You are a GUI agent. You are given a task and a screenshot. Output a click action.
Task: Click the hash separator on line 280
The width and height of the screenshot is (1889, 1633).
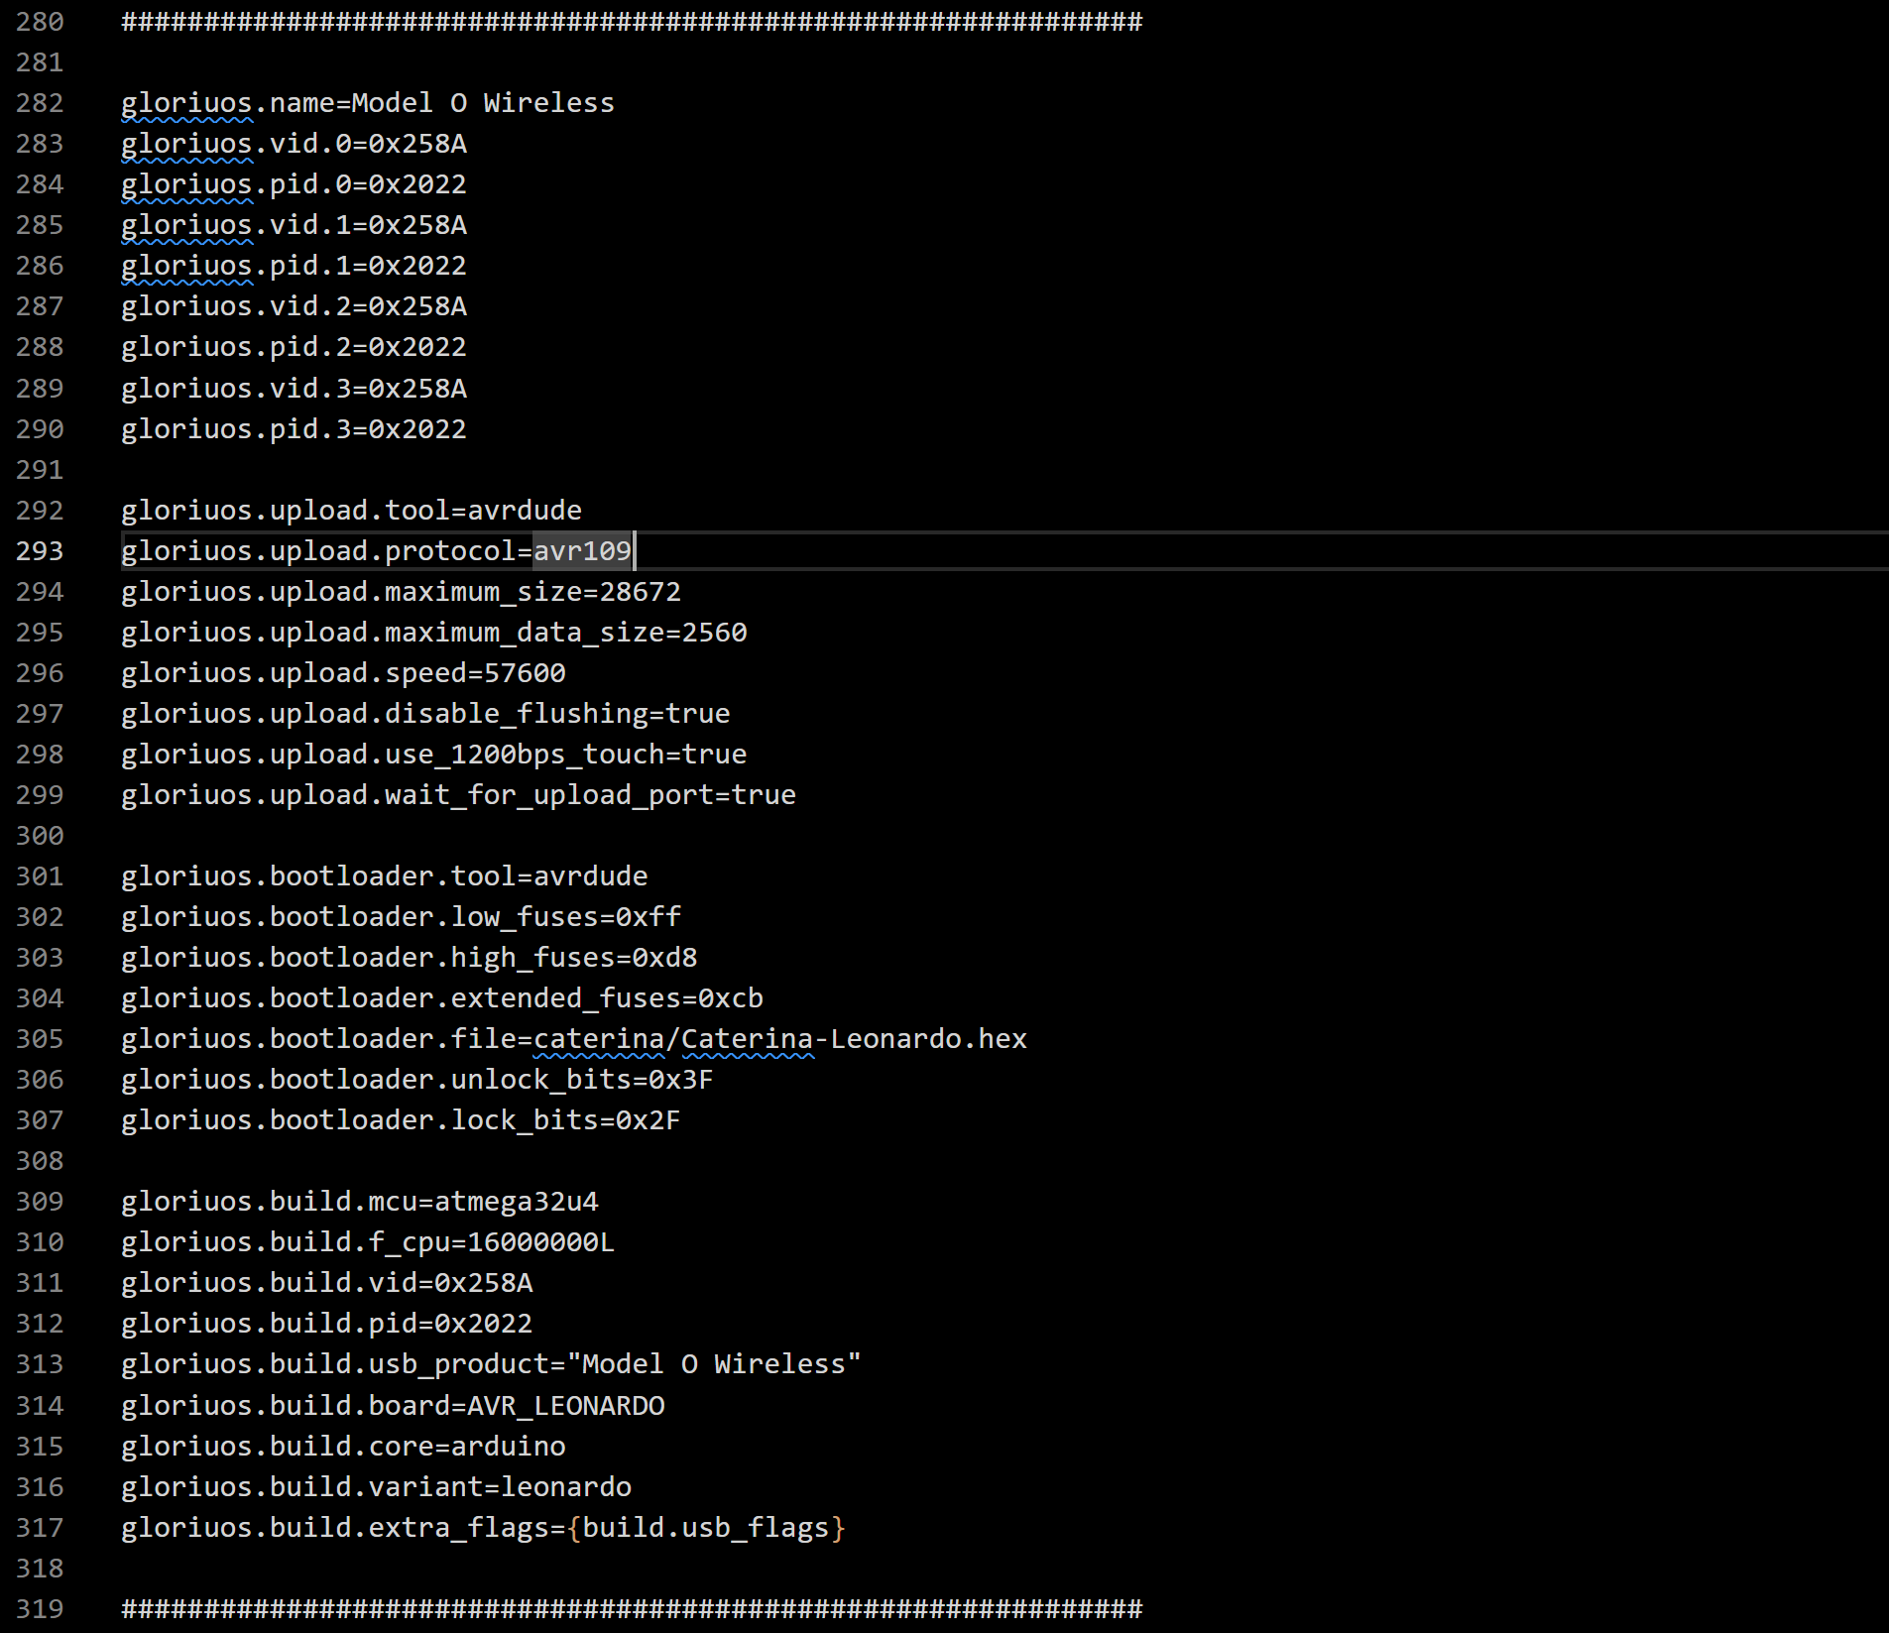[632, 22]
